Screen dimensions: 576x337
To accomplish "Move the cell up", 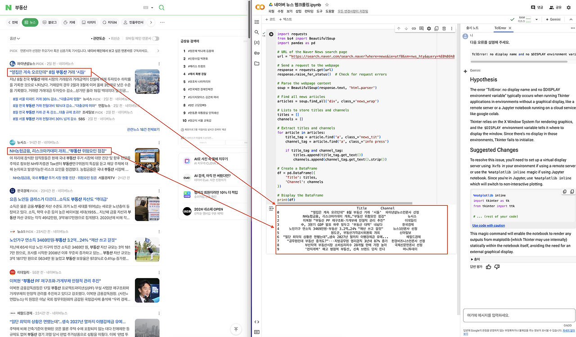I will 399,29.
